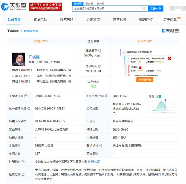186x184 pixels.
Task: Click the company name search input field
Action: click(x=107, y=9)
